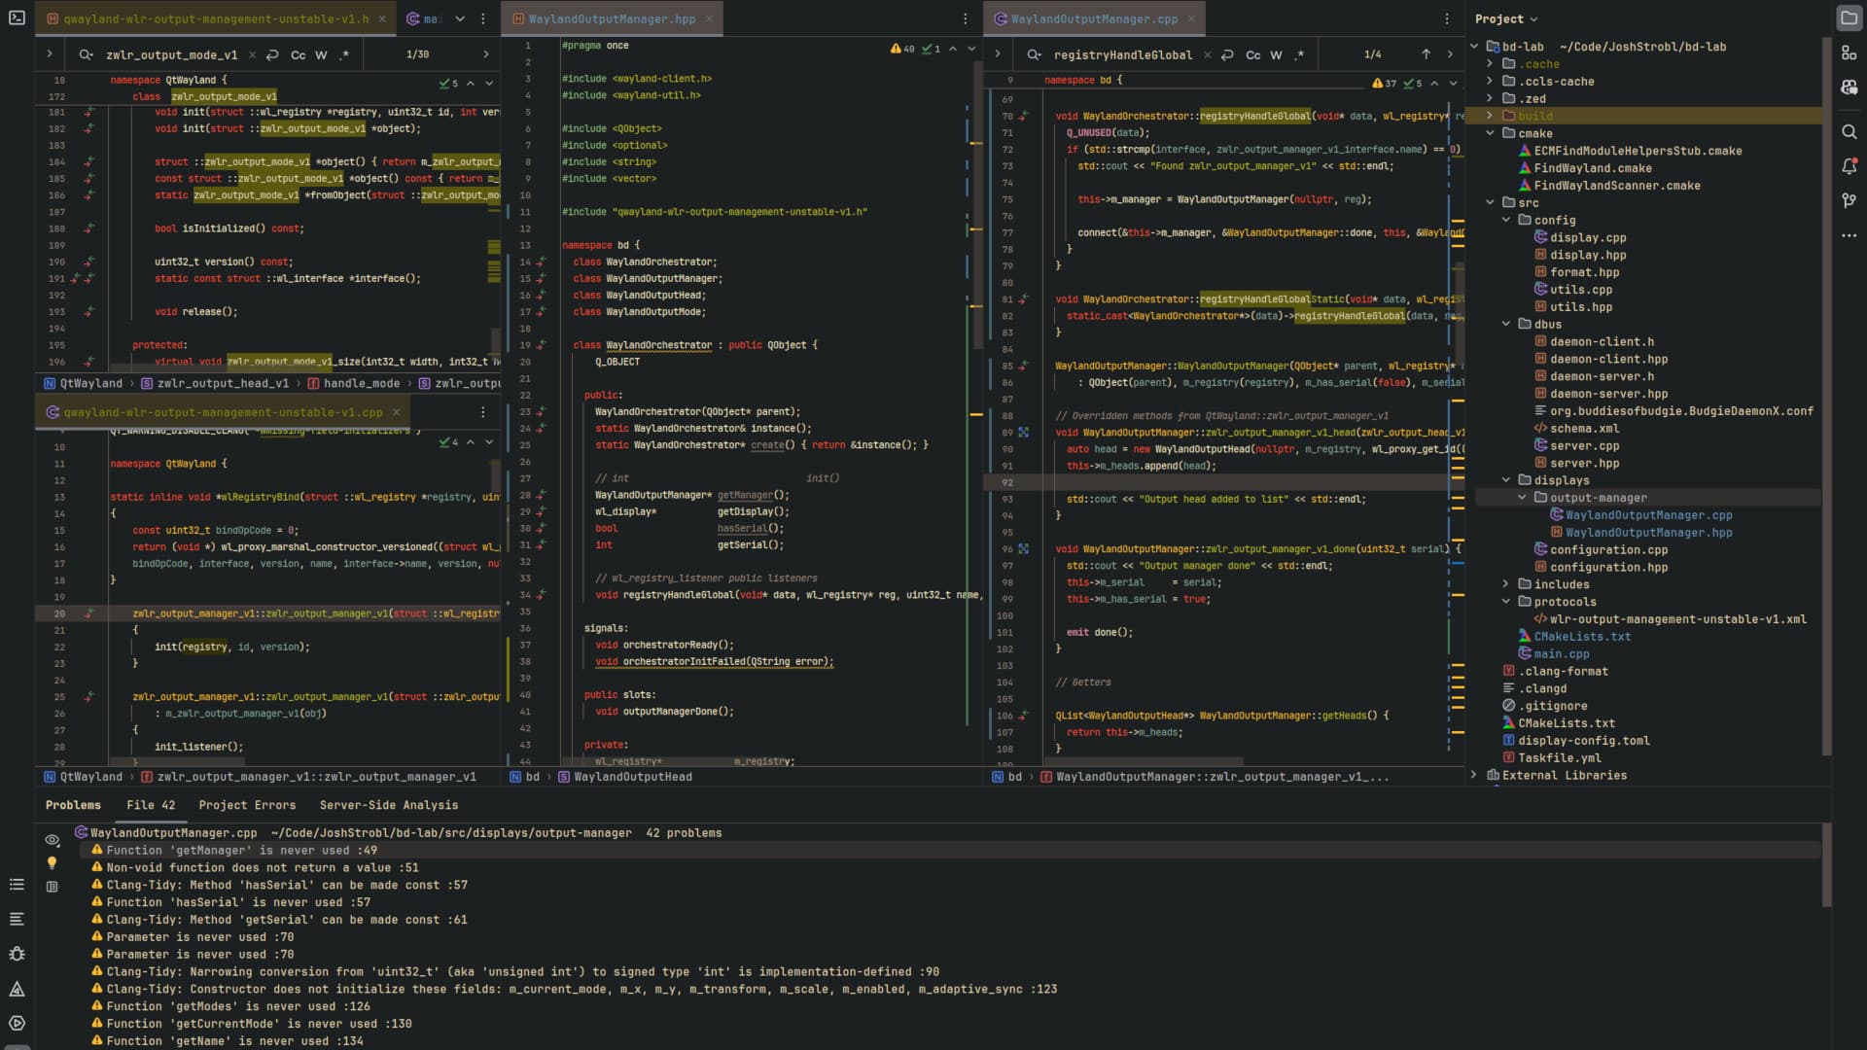Viewport: 1867px width, 1050px height.
Task: Open the Project view dropdown
Action: point(1506,18)
